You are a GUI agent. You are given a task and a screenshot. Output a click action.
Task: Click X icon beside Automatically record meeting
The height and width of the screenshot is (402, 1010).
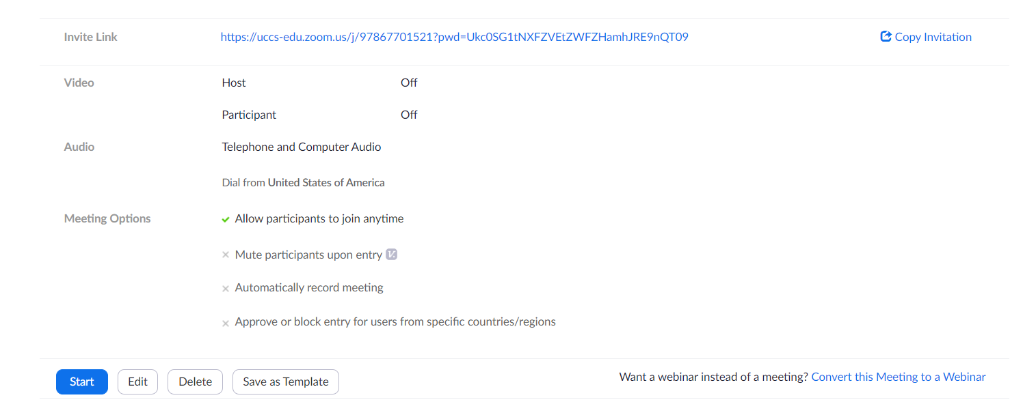click(225, 289)
